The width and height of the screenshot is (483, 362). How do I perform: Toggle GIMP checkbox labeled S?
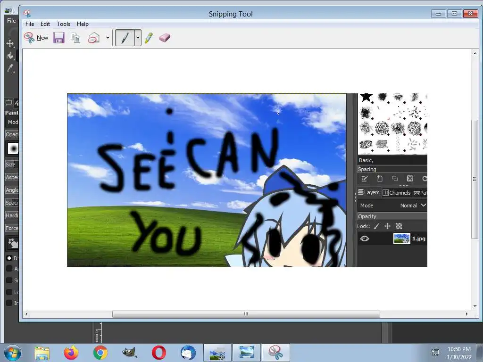(9, 280)
